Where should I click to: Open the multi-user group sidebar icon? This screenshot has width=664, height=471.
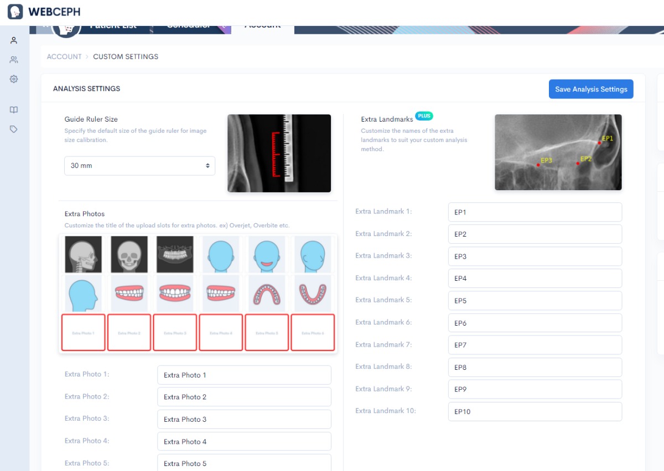click(x=14, y=60)
